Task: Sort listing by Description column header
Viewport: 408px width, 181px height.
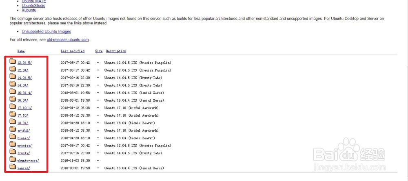Action: click(116, 51)
